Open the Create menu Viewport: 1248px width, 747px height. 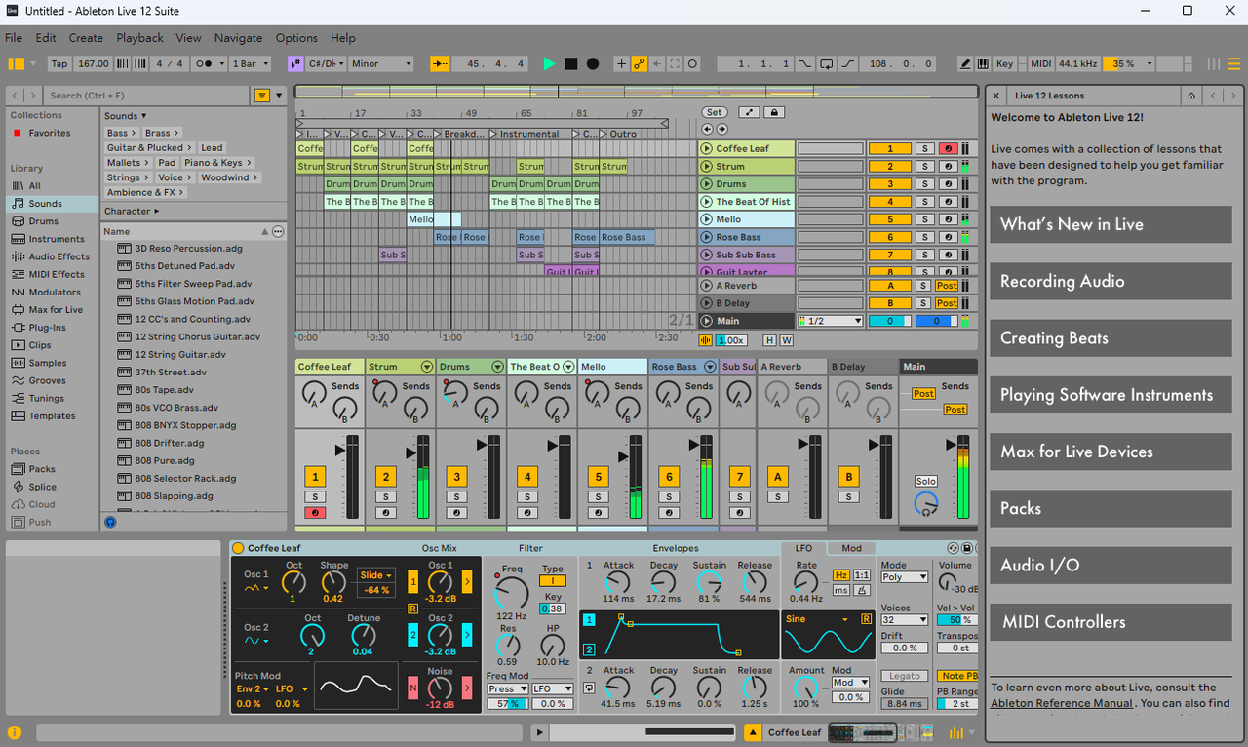pyautogui.click(x=86, y=38)
